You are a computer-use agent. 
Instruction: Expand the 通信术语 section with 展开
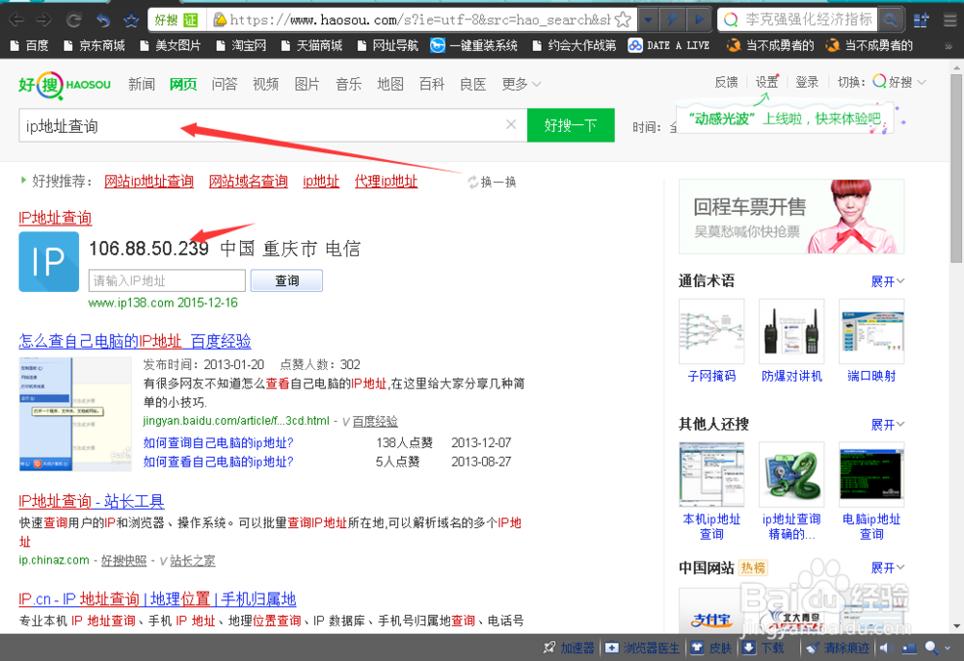(888, 281)
